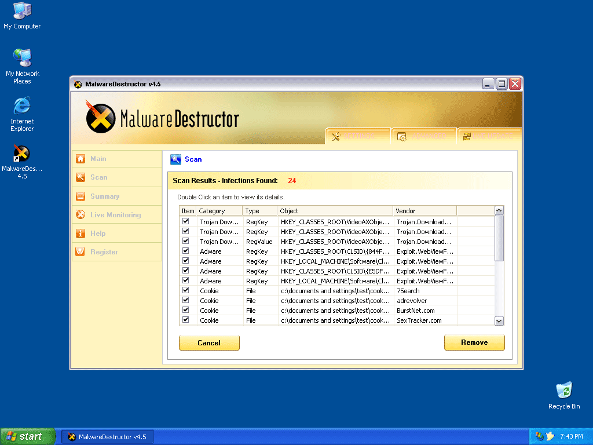The width and height of the screenshot is (593, 445).
Task: Click the Settings wrench icon
Action: coord(336,136)
